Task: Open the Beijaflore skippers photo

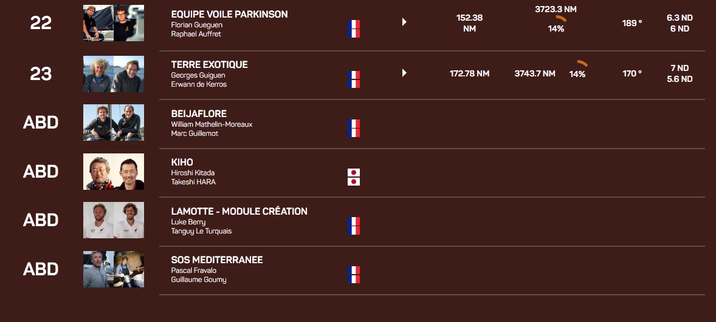Action: pos(114,122)
